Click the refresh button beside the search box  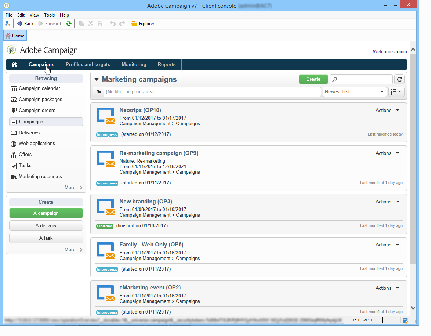click(399, 79)
